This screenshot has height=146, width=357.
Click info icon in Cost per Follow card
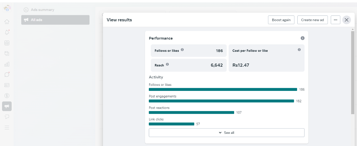click(x=299, y=50)
